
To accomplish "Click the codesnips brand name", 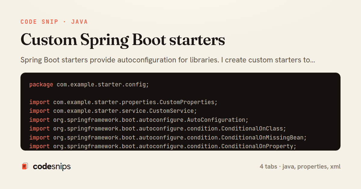I will [x=52, y=166].
